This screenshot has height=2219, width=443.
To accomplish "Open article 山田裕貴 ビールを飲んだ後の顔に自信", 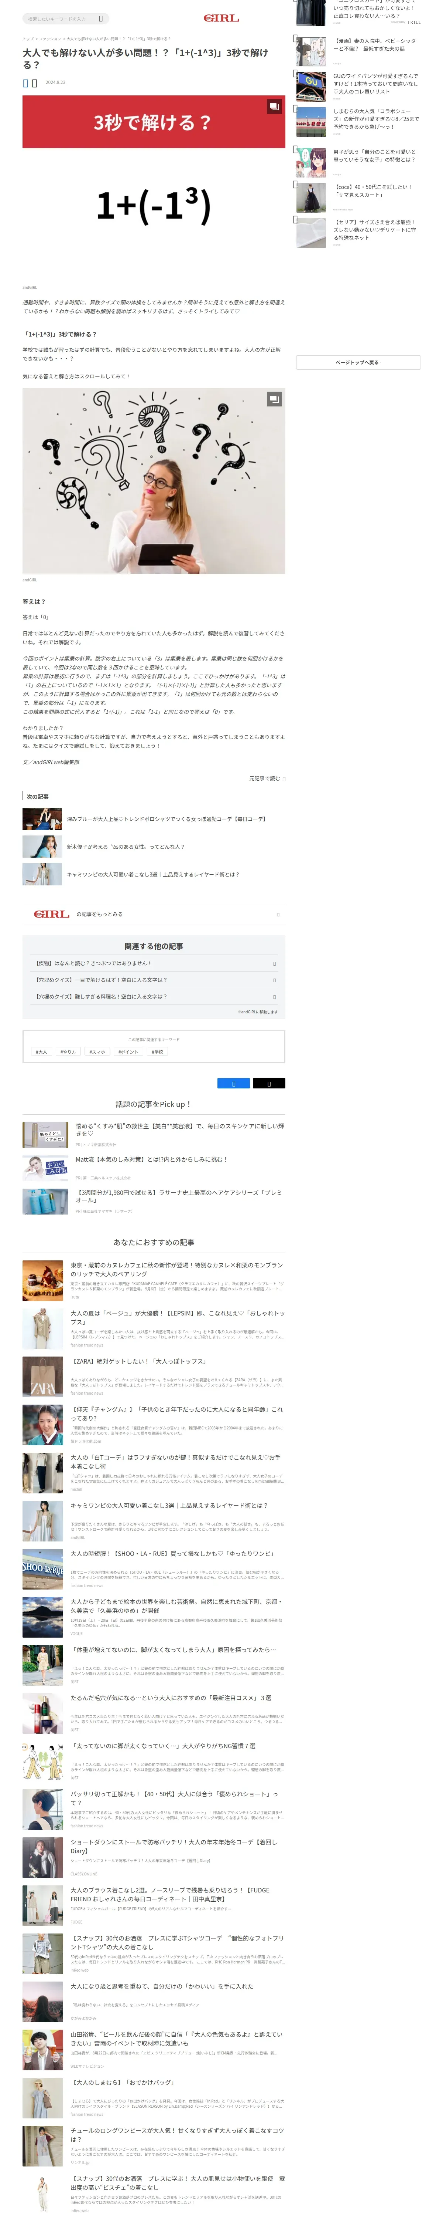I will click(176, 2039).
